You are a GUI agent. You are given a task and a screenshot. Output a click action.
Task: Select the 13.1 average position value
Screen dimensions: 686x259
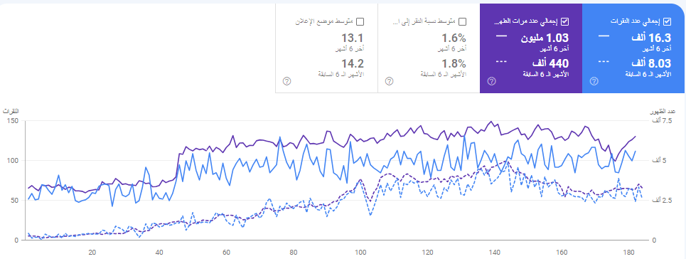(x=355, y=38)
